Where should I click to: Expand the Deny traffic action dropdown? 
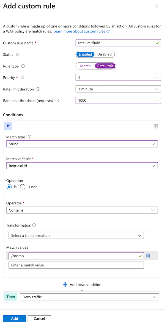click(x=89, y=297)
